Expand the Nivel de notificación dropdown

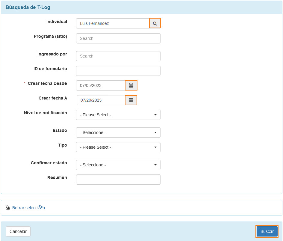pyautogui.click(x=118, y=115)
